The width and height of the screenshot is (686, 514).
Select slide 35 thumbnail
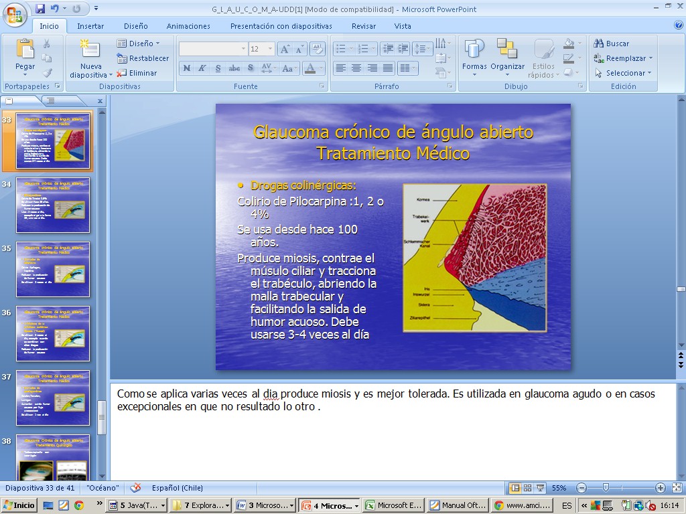tap(53, 269)
